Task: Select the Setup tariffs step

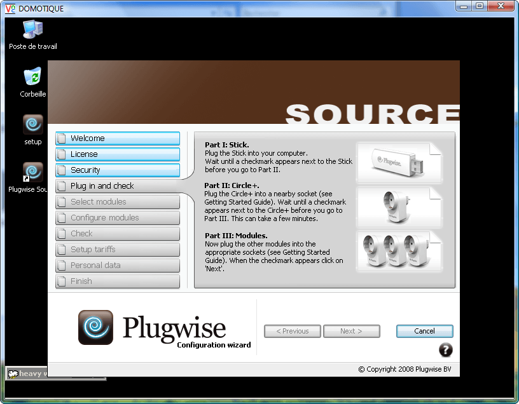Action: 118,249
